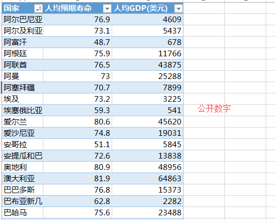Image resolution: width=275 pixels, height=220 pixels.
Task: Select the 阿塞拜疆 country cell
Action: [22, 88]
